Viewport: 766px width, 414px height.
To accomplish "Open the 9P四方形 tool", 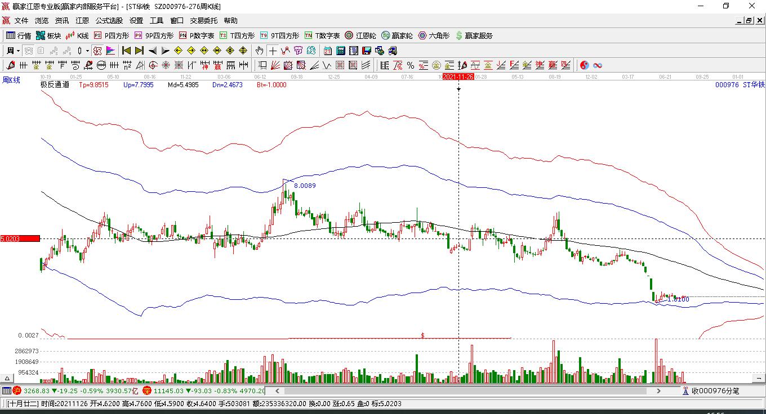I will [x=154, y=35].
